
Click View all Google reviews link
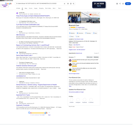pos(74,73)
